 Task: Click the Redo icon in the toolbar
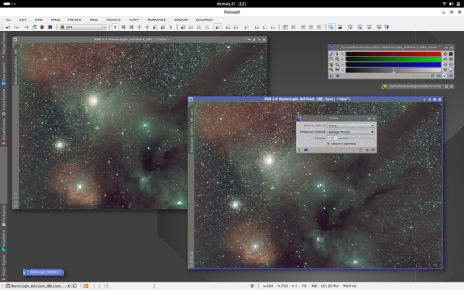click(x=16, y=27)
